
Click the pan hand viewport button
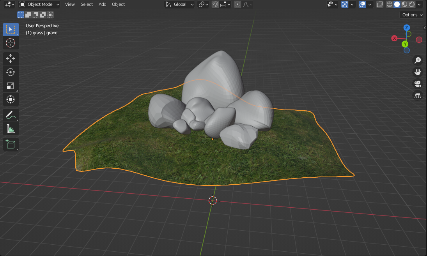(x=418, y=72)
